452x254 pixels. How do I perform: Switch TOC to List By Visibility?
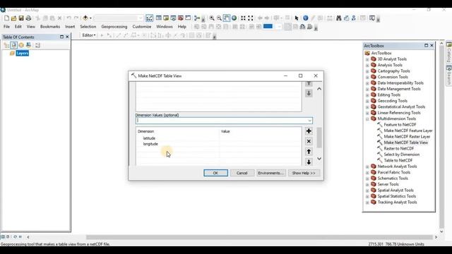21,45
